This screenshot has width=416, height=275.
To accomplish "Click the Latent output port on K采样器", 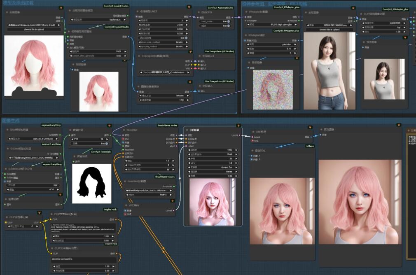I will [240, 135].
